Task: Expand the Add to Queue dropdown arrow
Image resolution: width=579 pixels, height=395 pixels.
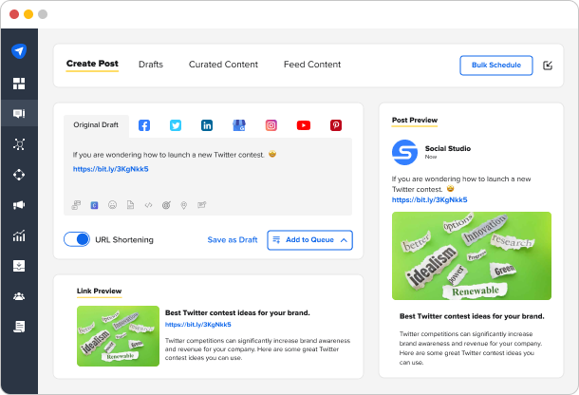Action: (344, 240)
